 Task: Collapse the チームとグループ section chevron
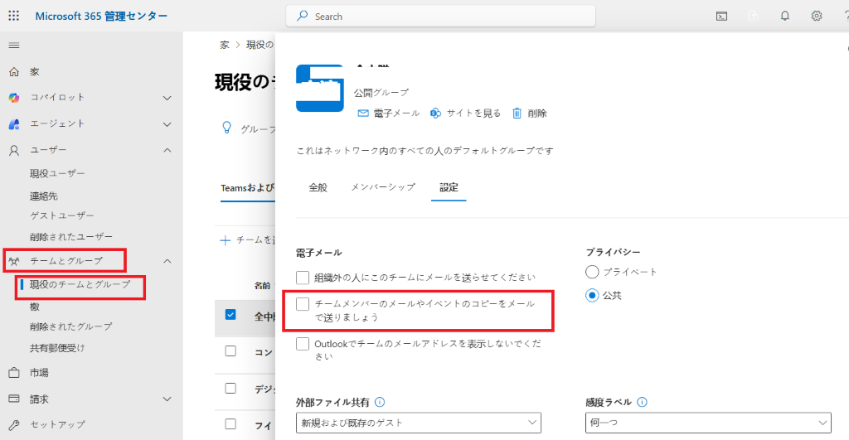[167, 261]
